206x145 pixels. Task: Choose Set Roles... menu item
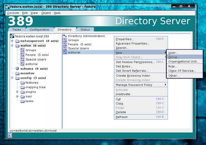[x=141, y=67]
